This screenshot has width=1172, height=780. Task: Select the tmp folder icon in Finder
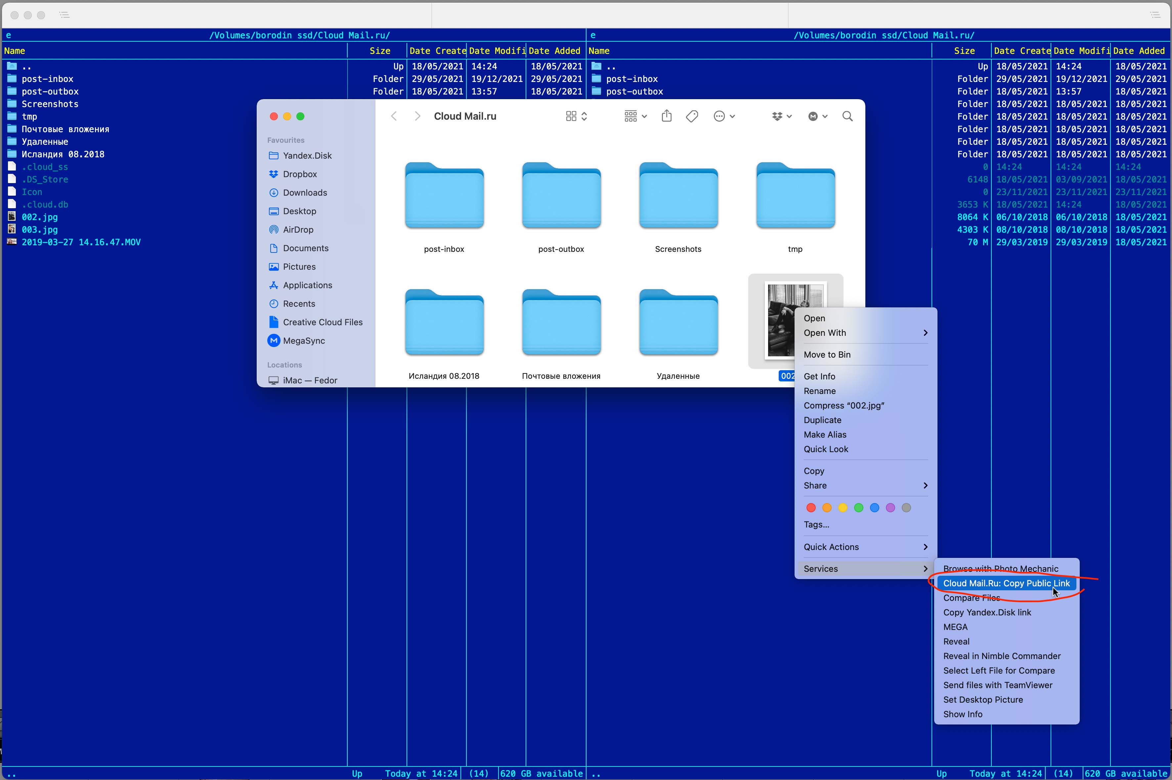[795, 196]
